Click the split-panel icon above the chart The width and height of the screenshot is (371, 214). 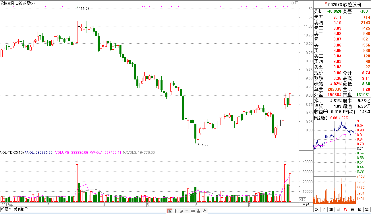point(296,3)
